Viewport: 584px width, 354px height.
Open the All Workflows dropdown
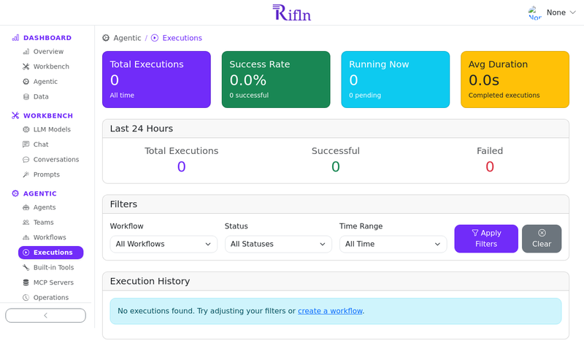click(x=164, y=245)
